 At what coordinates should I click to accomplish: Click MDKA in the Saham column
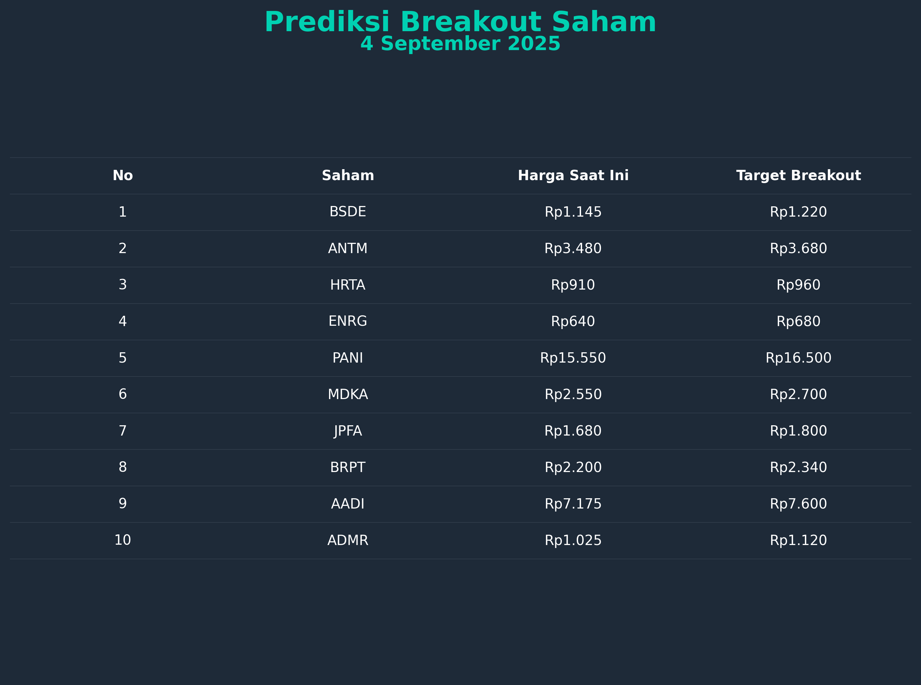348,394
